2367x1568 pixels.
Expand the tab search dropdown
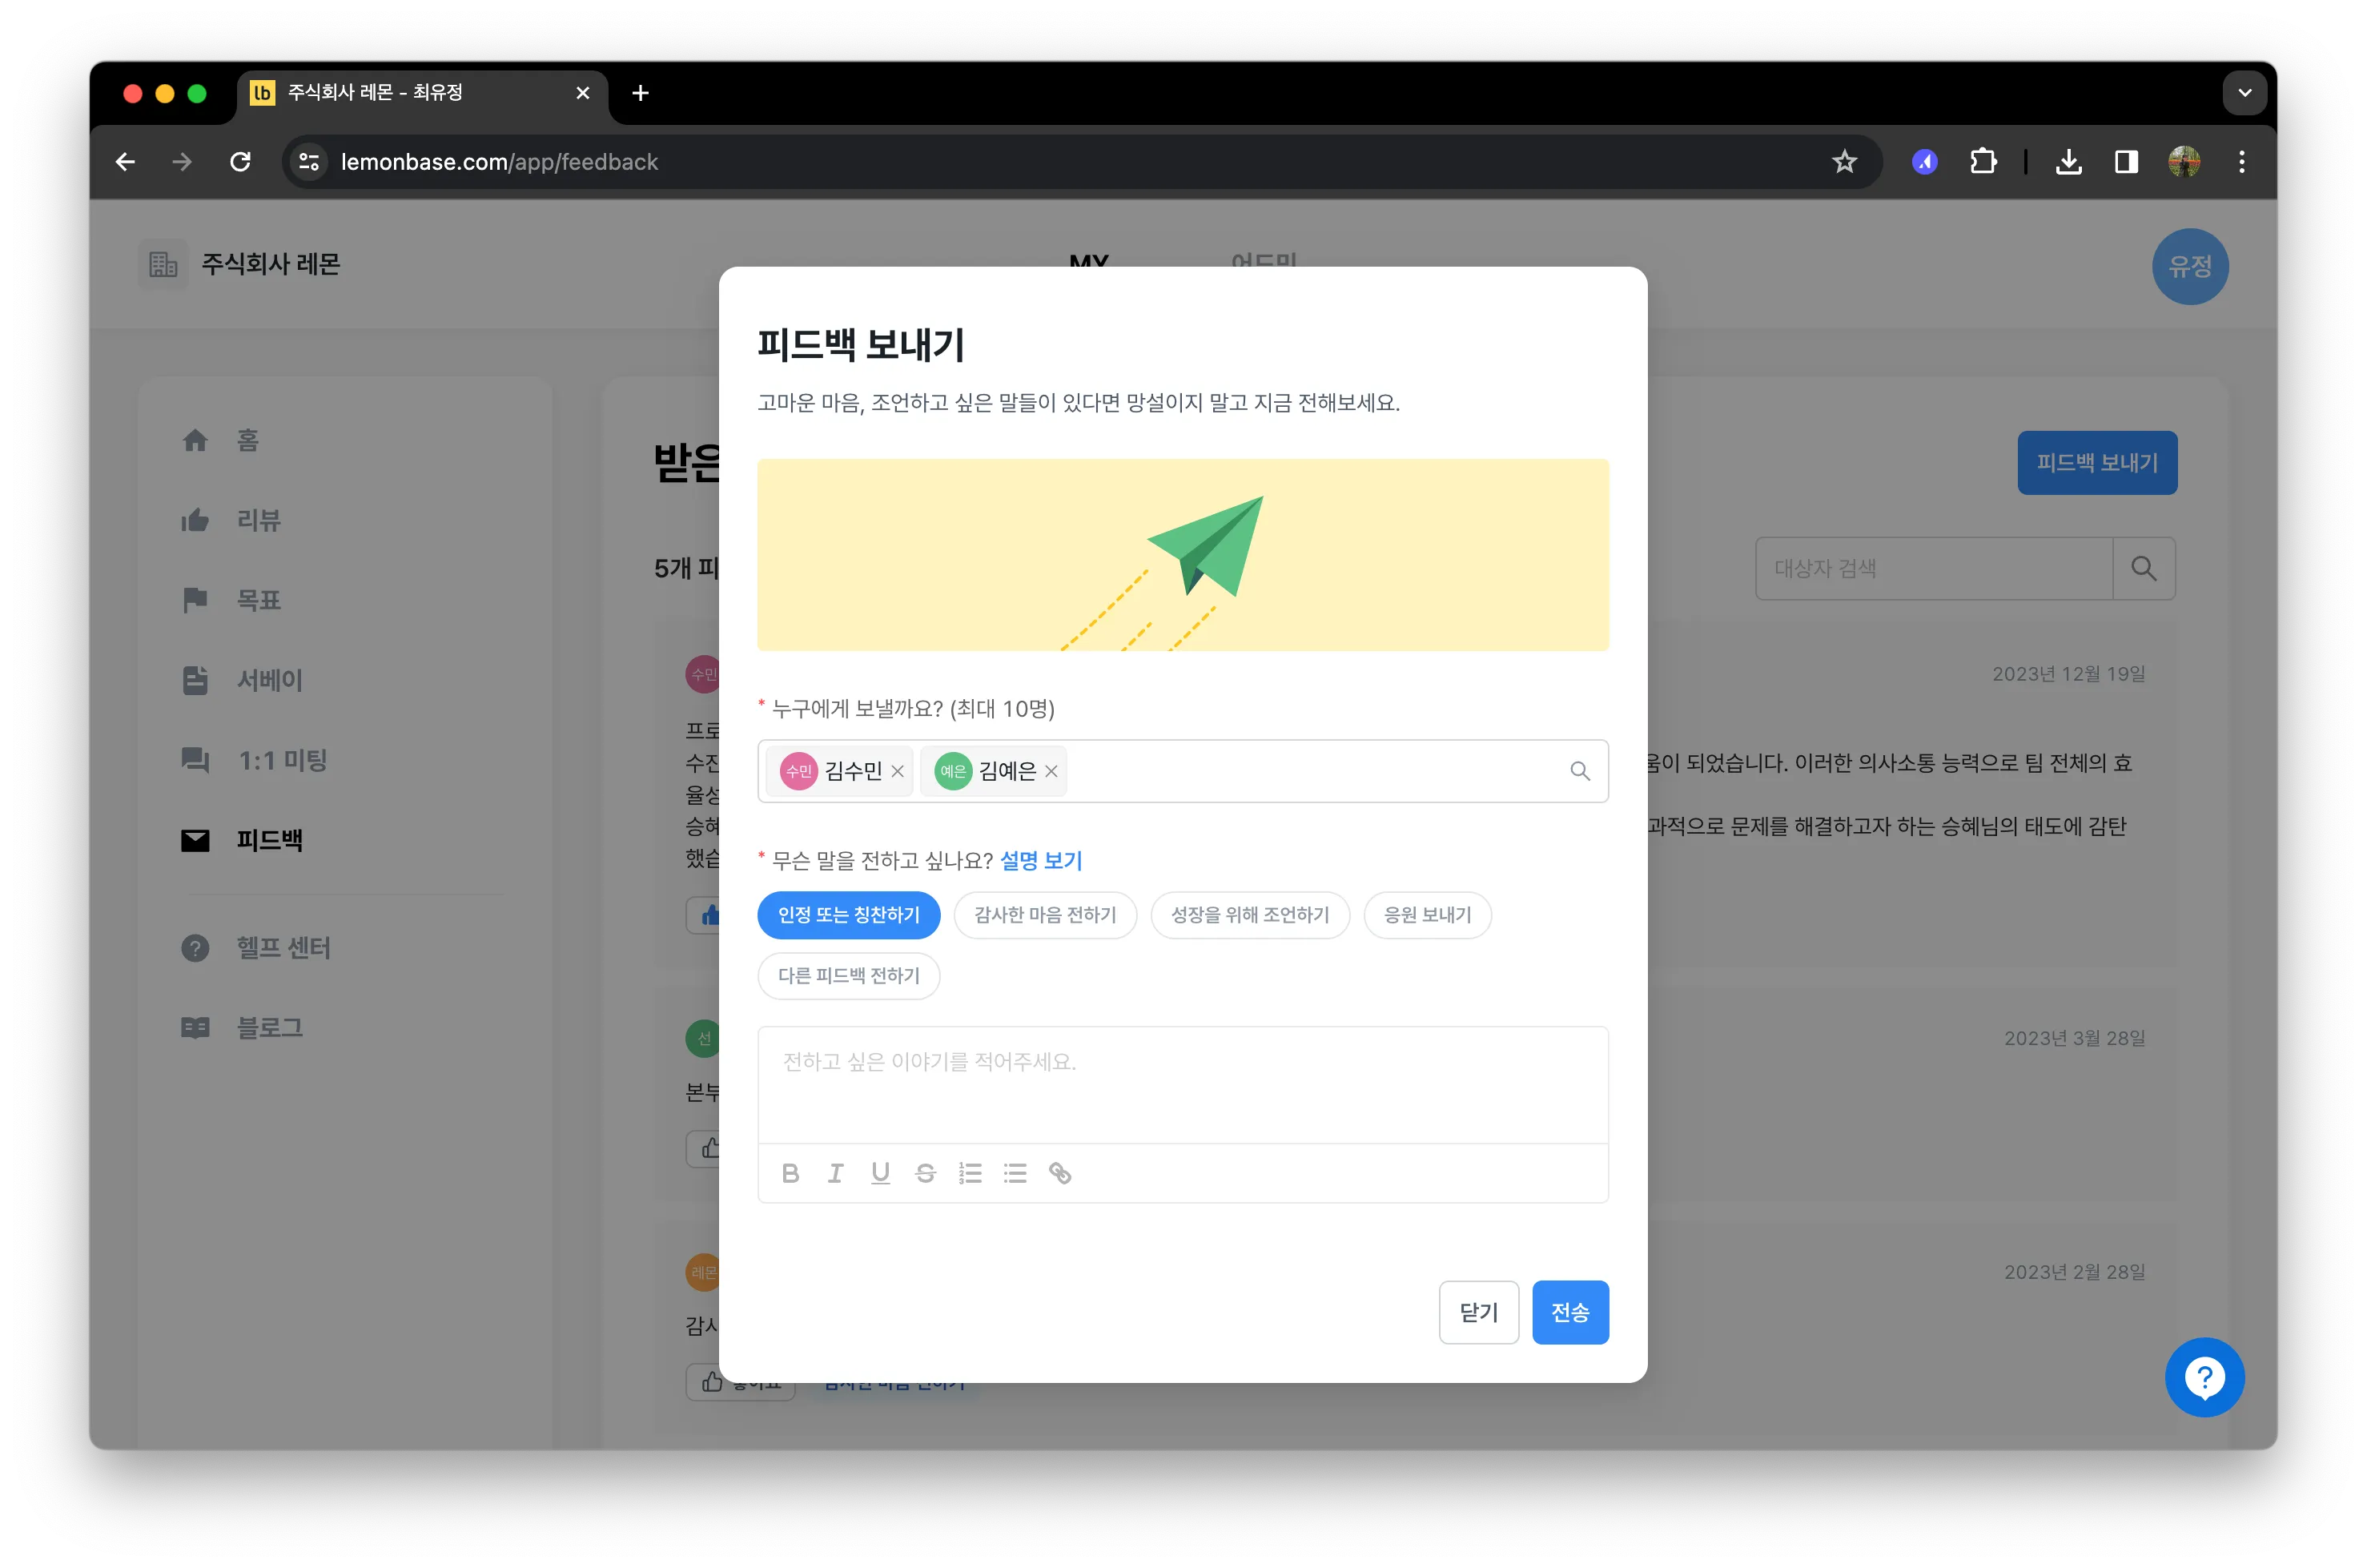[2245, 93]
